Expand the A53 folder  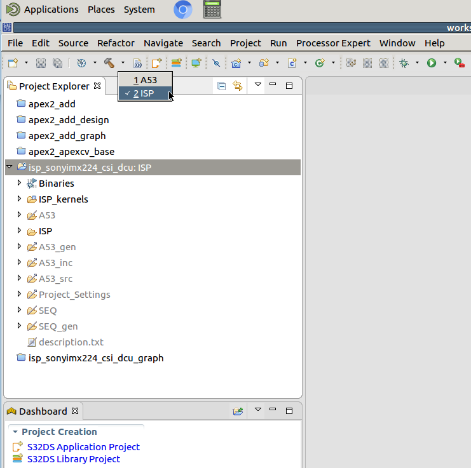(x=19, y=215)
